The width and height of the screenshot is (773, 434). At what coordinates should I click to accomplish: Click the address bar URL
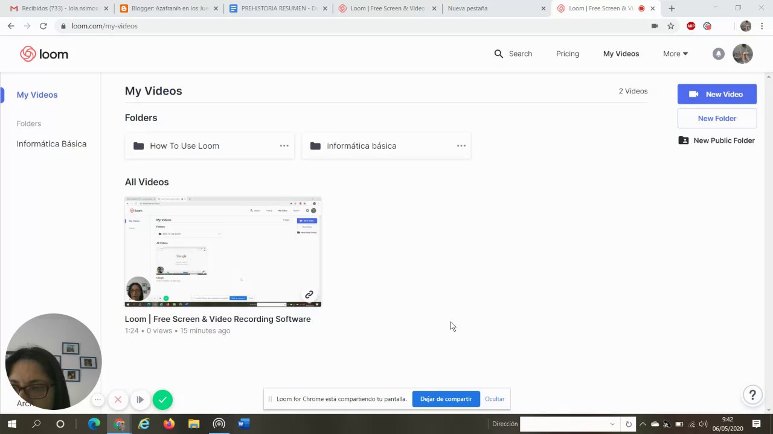click(x=104, y=26)
